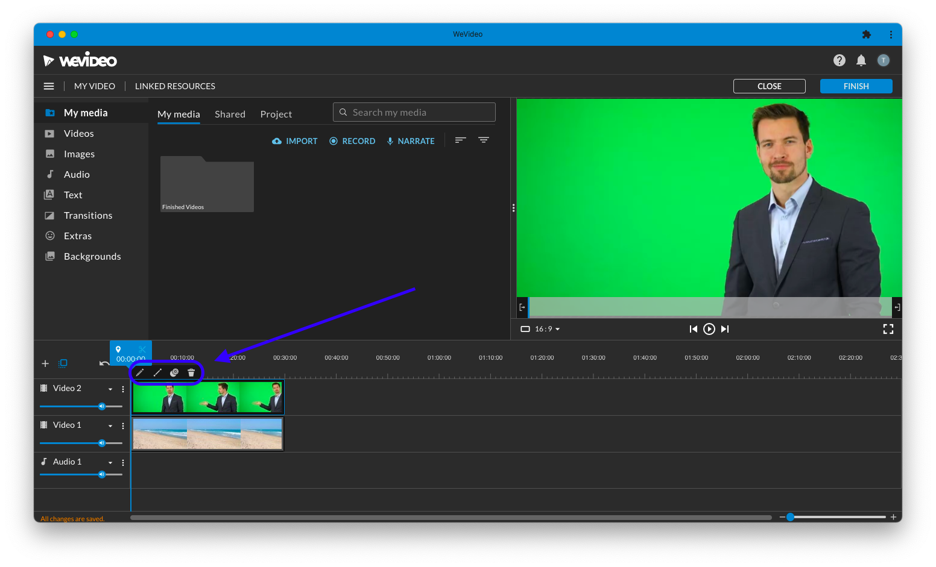This screenshot has height=567, width=936.
Task: Open the window's three-dot options menu
Action: coord(891,34)
